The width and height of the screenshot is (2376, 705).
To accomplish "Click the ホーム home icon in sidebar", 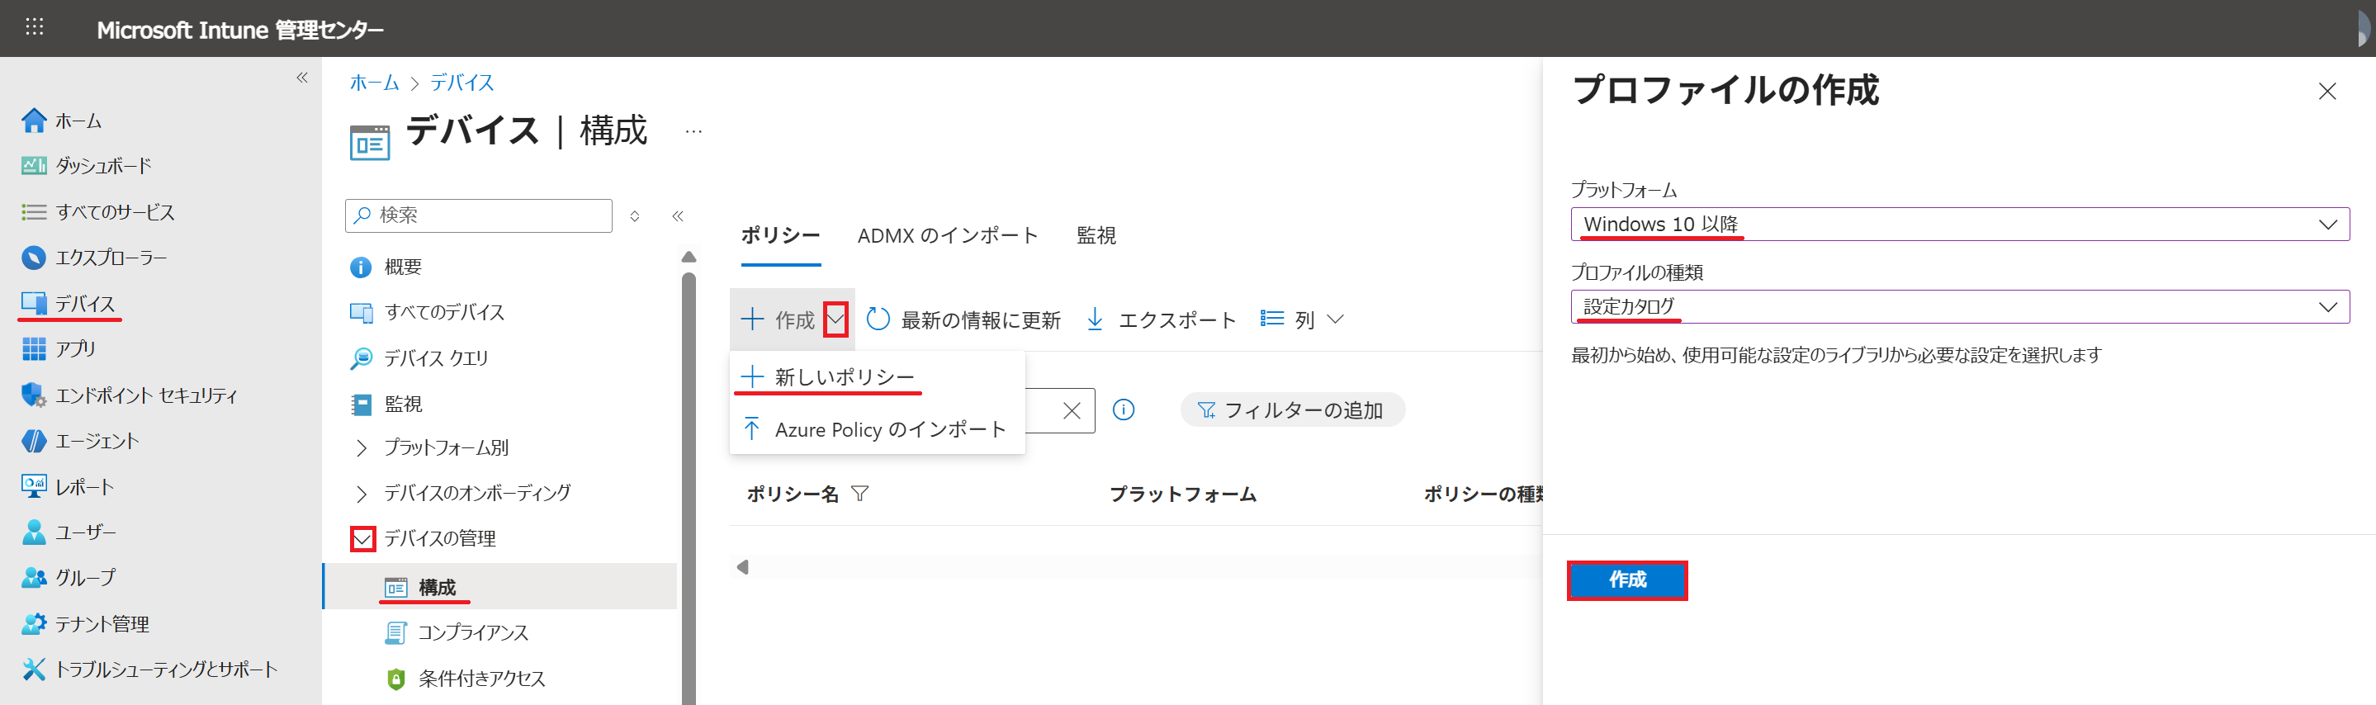I will click(34, 120).
